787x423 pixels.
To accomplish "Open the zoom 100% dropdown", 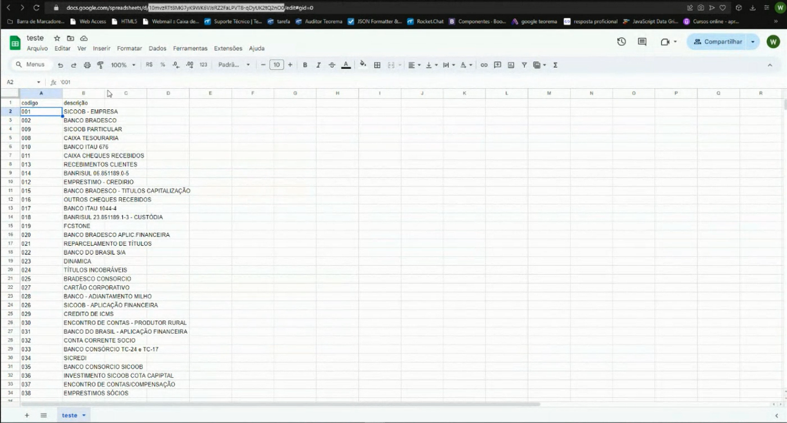I will [123, 65].
